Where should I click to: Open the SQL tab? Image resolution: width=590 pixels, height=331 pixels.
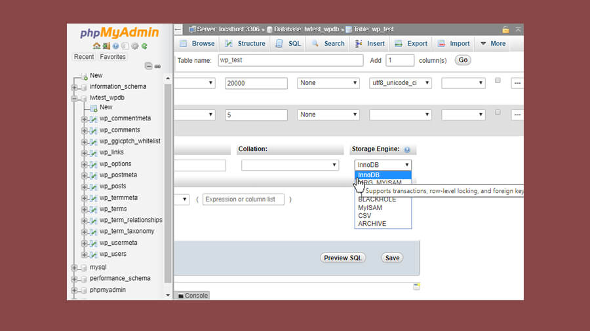(x=288, y=44)
